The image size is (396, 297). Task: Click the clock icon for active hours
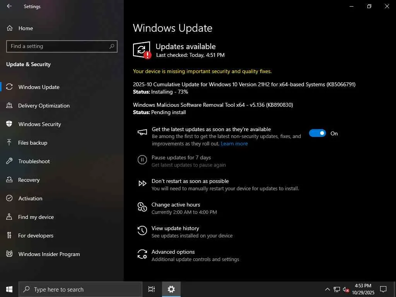point(142,207)
